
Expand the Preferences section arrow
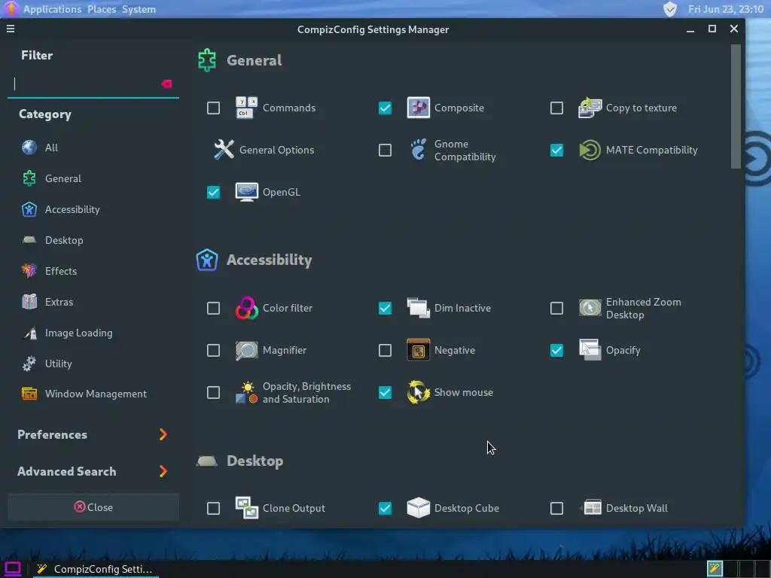(163, 434)
